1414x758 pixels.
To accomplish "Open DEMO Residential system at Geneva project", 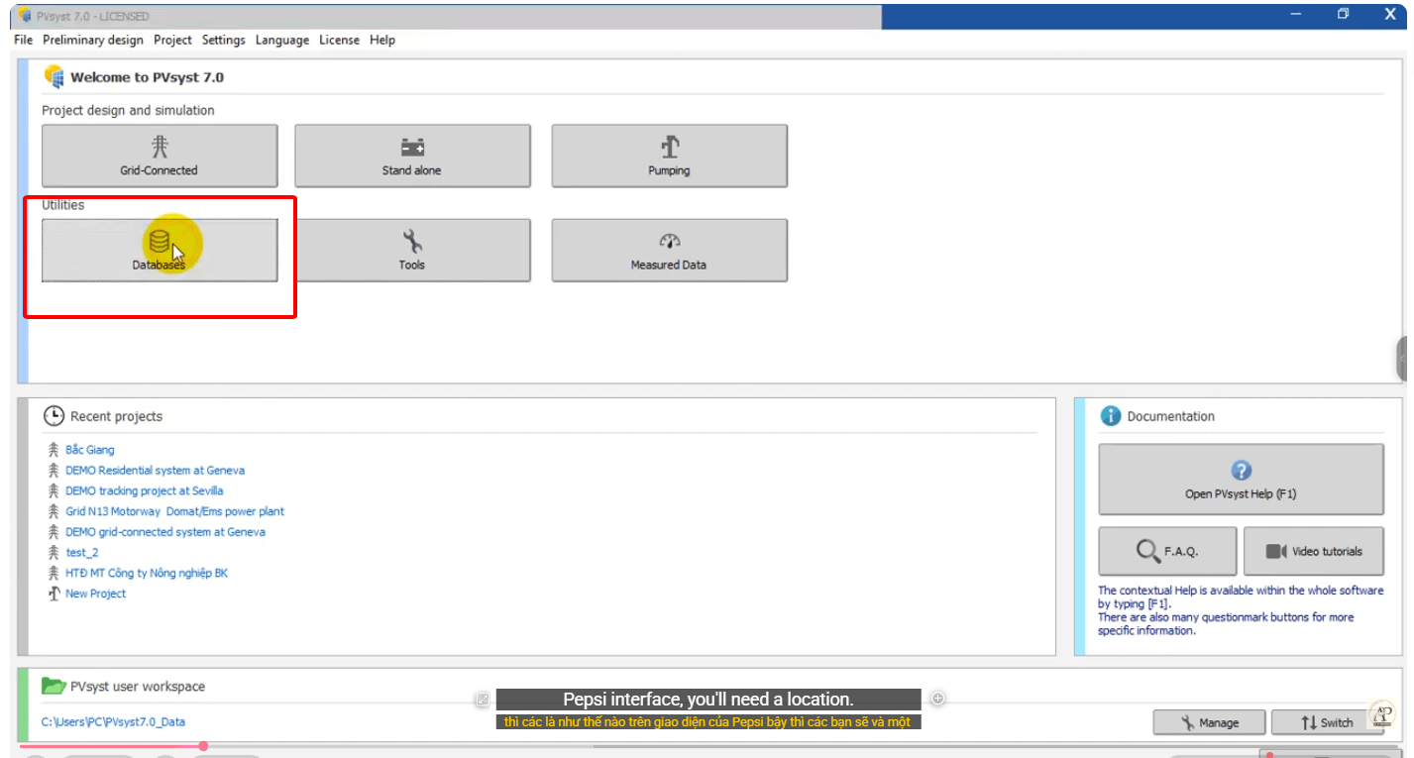I will click(x=155, y=471).
